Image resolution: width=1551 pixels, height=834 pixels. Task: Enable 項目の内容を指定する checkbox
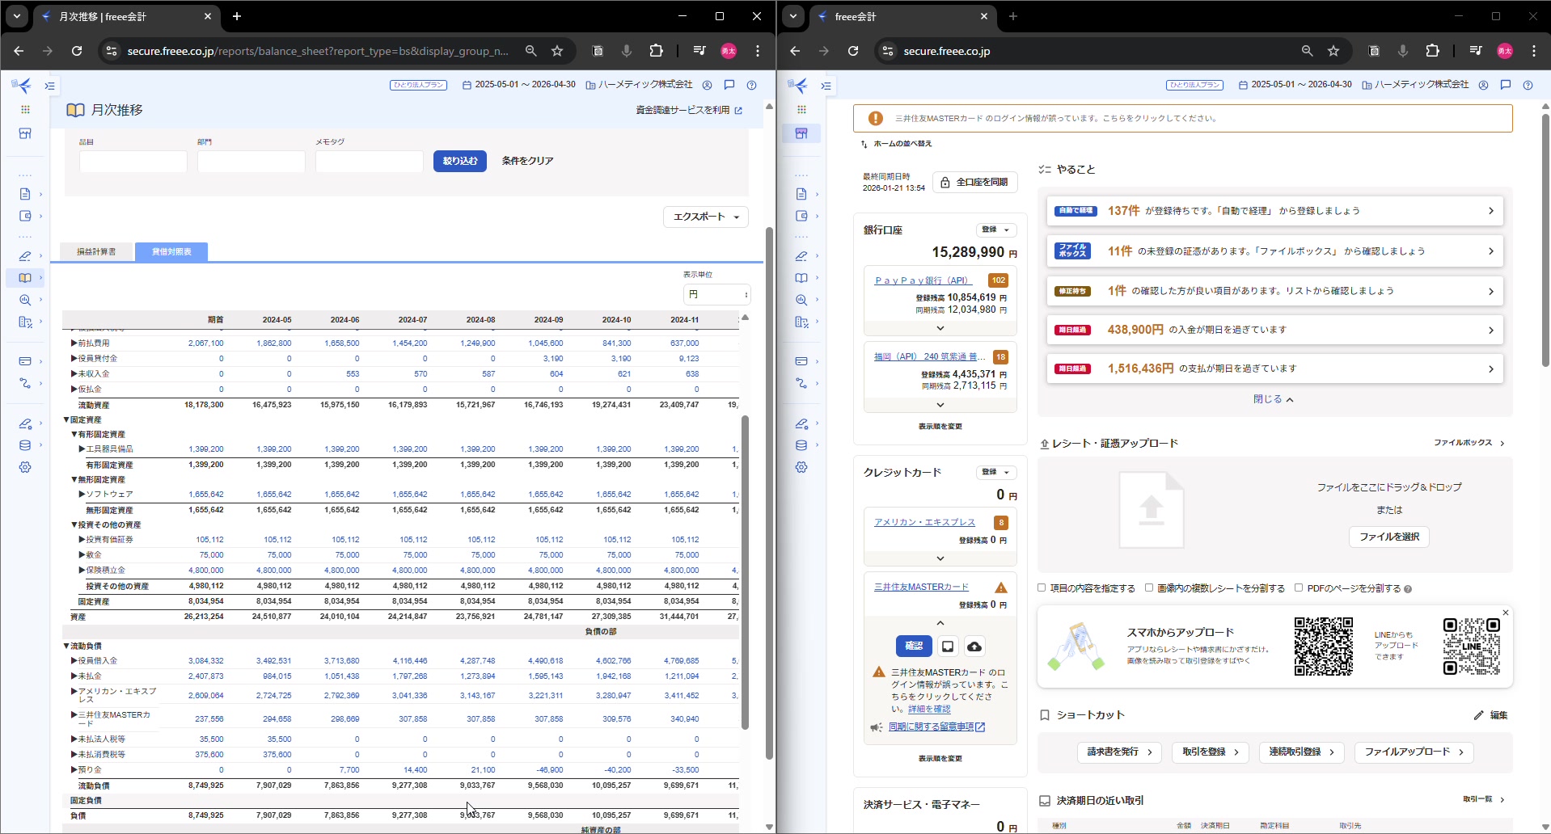coord(1042,588)
